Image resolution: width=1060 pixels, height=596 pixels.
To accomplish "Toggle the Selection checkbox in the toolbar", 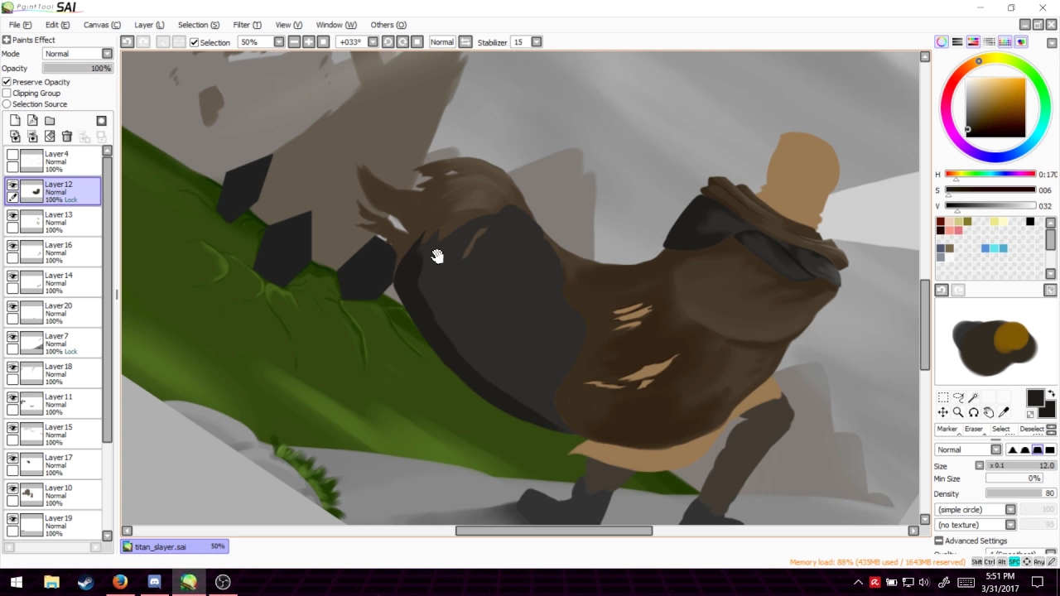I will tap(195, 42).
